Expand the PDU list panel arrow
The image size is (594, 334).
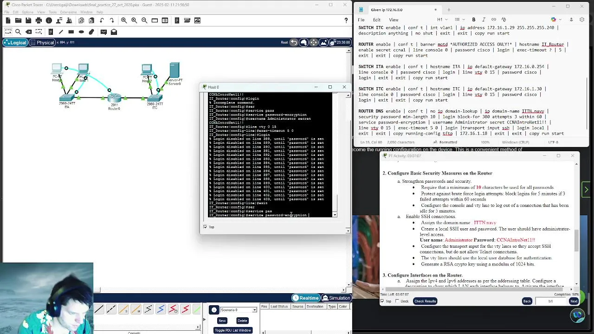point(204,319)
